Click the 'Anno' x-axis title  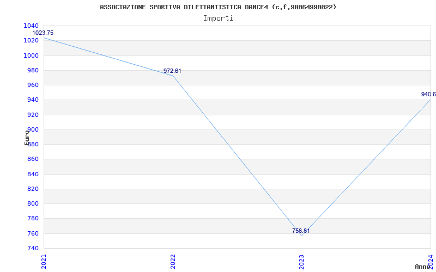click(x=423, y=267)
